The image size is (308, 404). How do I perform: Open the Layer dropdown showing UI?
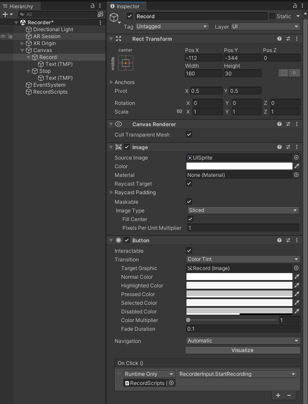(x=265, y=26)
